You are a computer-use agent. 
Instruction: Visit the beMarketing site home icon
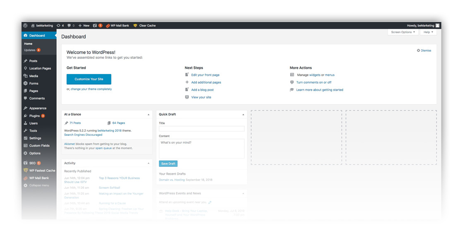(33, 26)
